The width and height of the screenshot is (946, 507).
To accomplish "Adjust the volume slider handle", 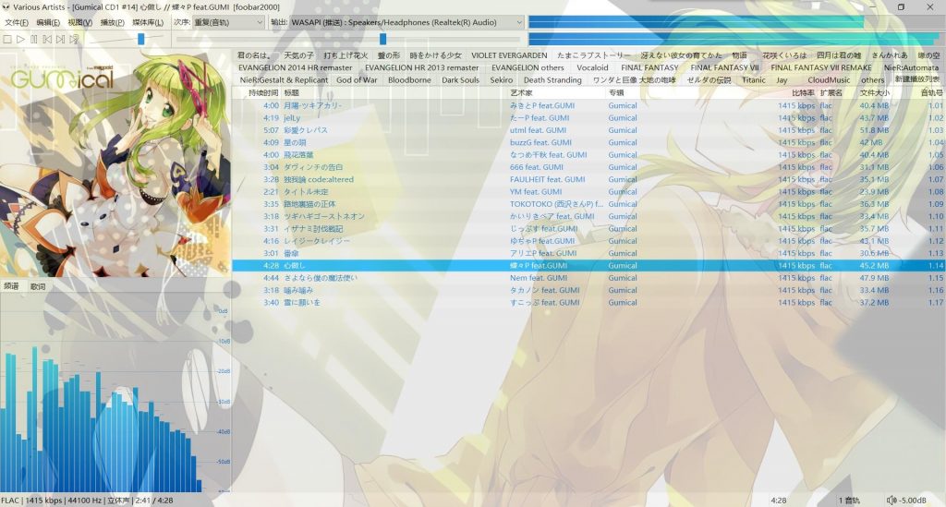I will click(x=140, y=39).
